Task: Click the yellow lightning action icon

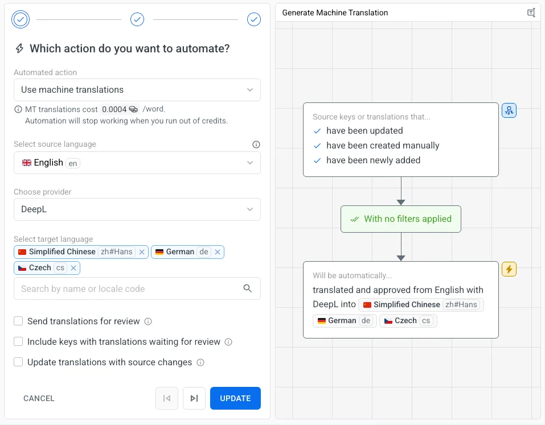Action: tap(509, 269)
